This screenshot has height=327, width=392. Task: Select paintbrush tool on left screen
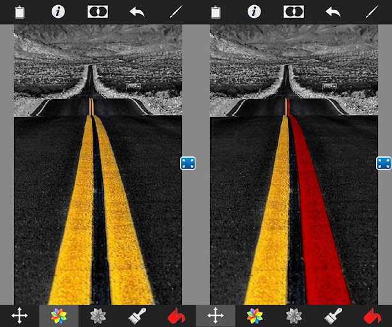click(x=137, y=316)
